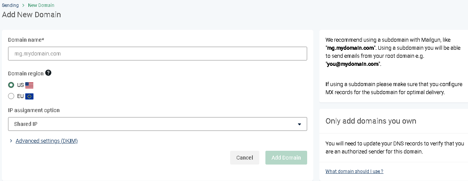468x181 pixels.
Task: Expand Advanced settings using the chevron
Action: click(11, 141)
